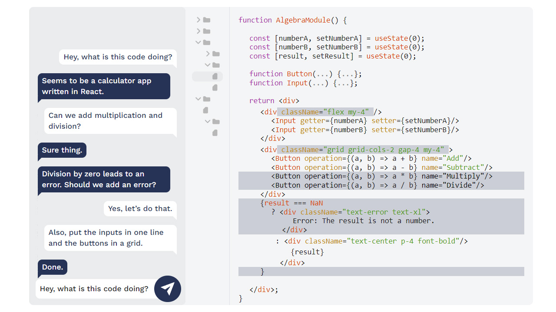The width and height of the screenshot is (556, 312).
Task: Expand the second collapsed folder chevron
Action: 199,31
